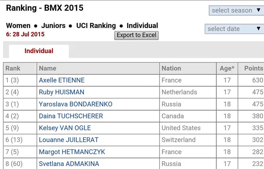Open the select date dropdown
Image resolution: width=264 pixels, height=169 pixels.
(x=234, y=29)
